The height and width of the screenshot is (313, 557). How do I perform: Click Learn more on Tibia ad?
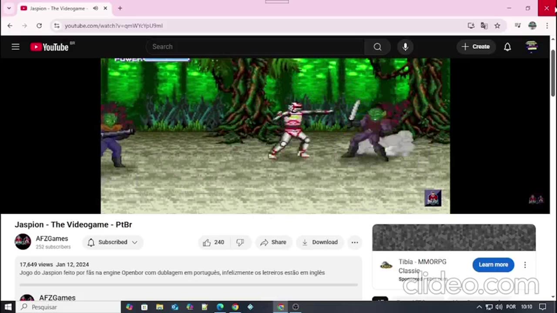point(493,264)
